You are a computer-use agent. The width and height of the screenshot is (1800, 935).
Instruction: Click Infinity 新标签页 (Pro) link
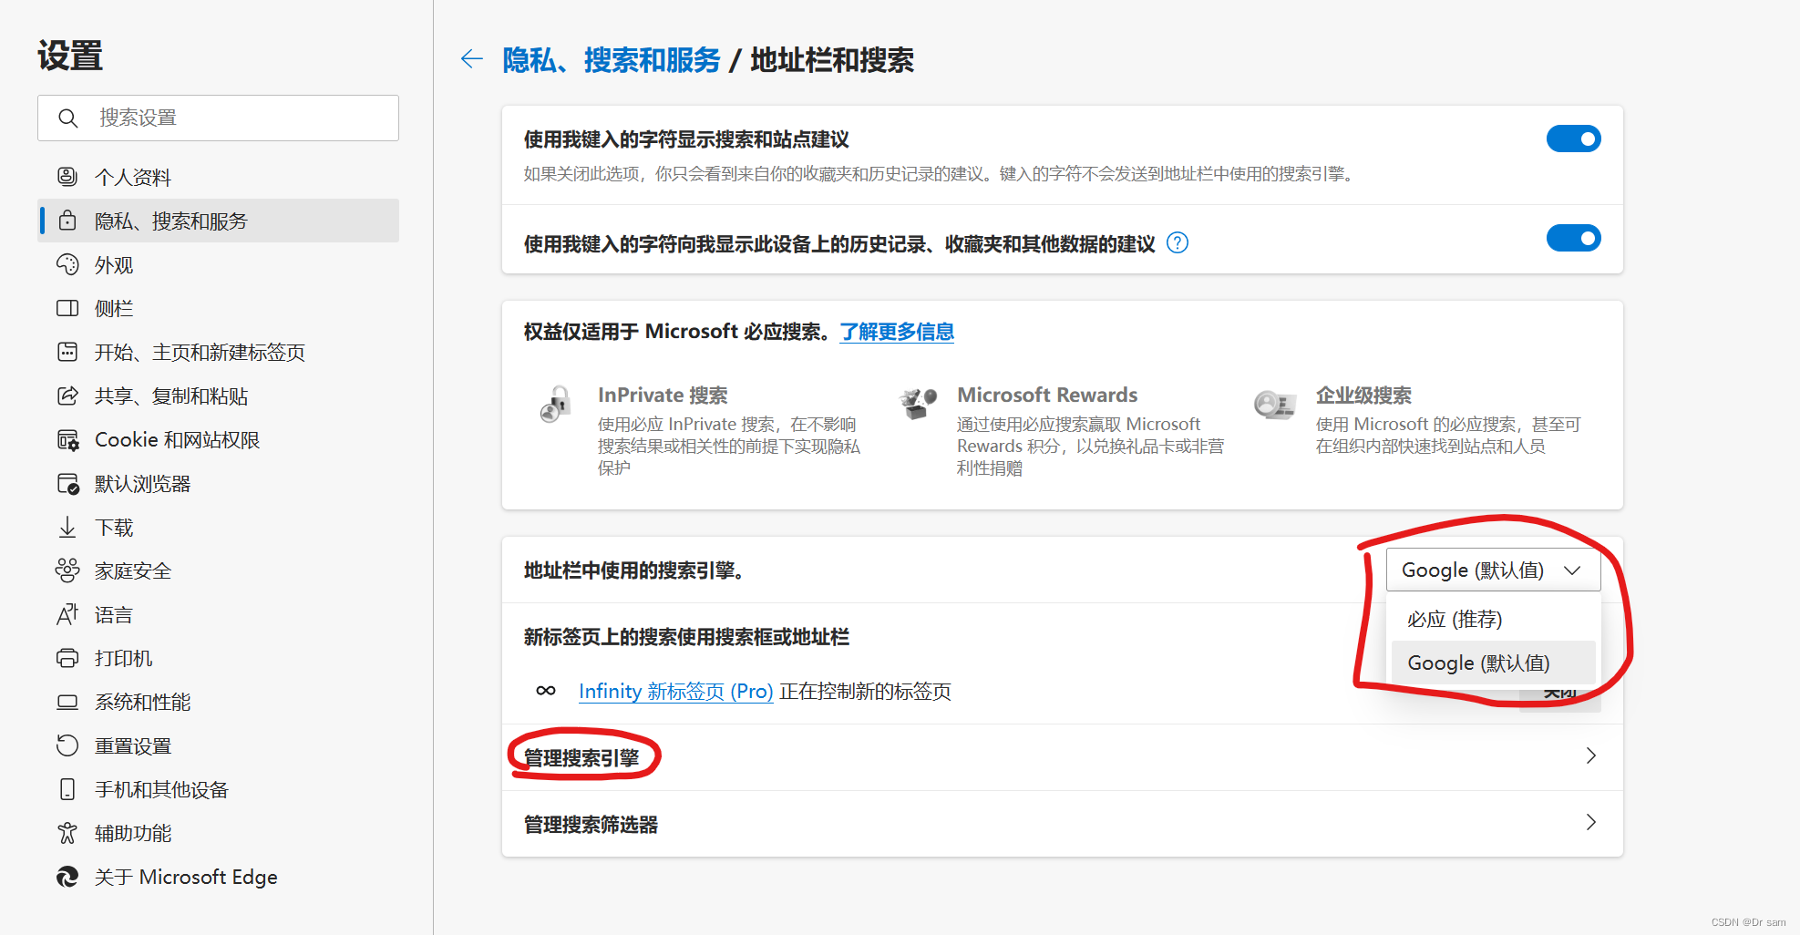click(675, 691)
